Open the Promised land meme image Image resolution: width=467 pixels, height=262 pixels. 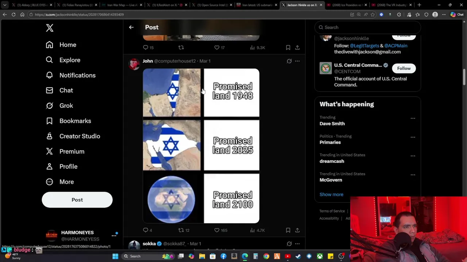click(201, 146)
